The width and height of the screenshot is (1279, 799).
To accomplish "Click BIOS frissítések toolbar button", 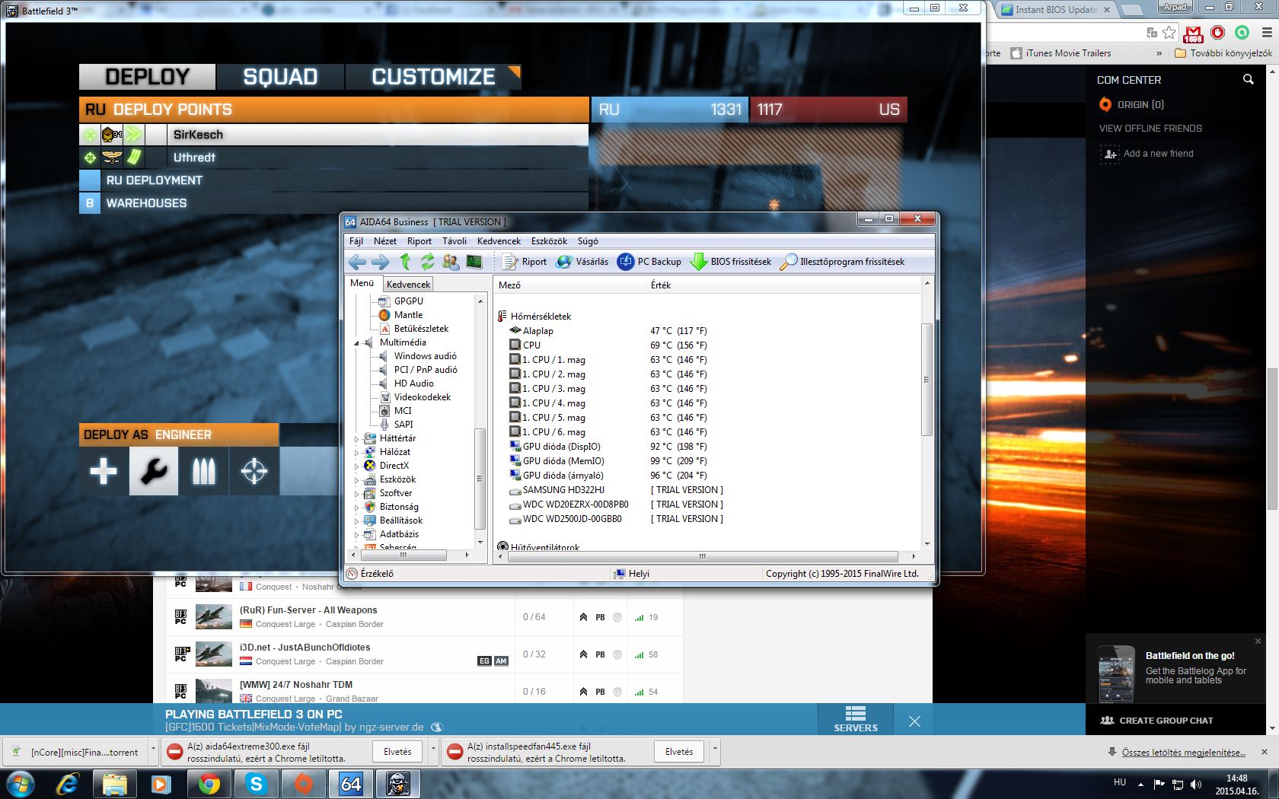I will (x=731, y=262).
